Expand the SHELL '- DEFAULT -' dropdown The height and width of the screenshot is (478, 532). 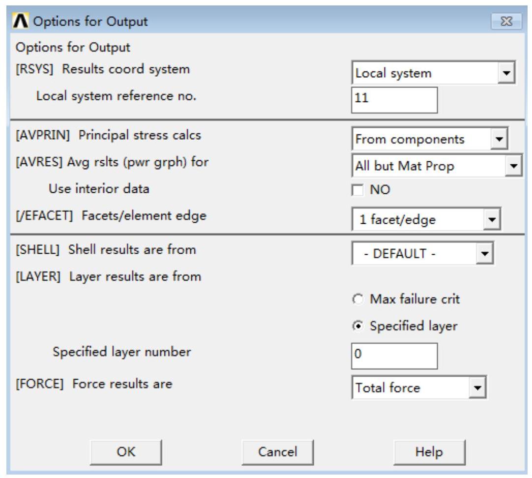pos(485,254)
